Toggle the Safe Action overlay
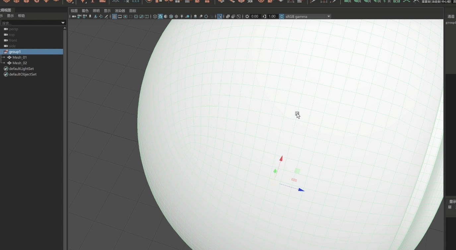 [x=141, y=16]
